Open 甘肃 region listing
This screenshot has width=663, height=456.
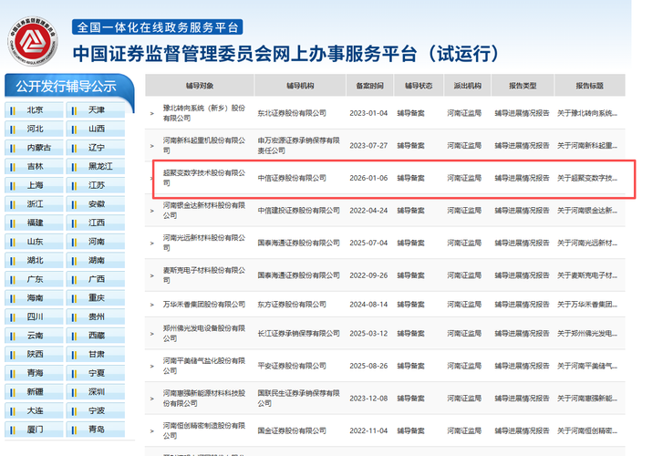tap(96, 354)
